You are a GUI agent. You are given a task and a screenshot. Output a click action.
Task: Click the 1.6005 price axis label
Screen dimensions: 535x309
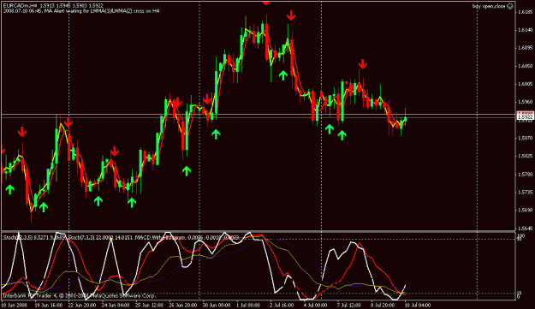(525, 84)
